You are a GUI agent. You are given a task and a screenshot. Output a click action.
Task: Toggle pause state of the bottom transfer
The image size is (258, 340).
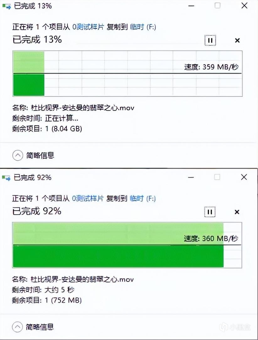[210, 212]
